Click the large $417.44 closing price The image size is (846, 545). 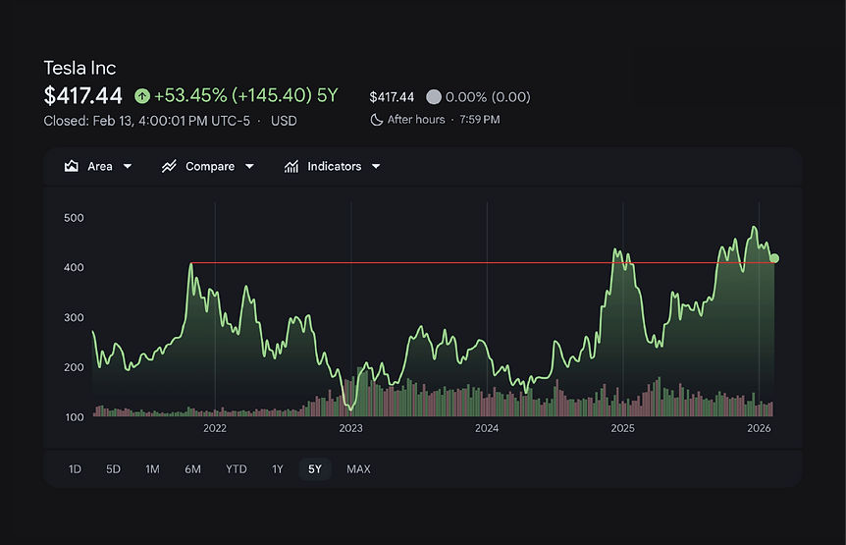pyautogui.click(x=83, y=96)
